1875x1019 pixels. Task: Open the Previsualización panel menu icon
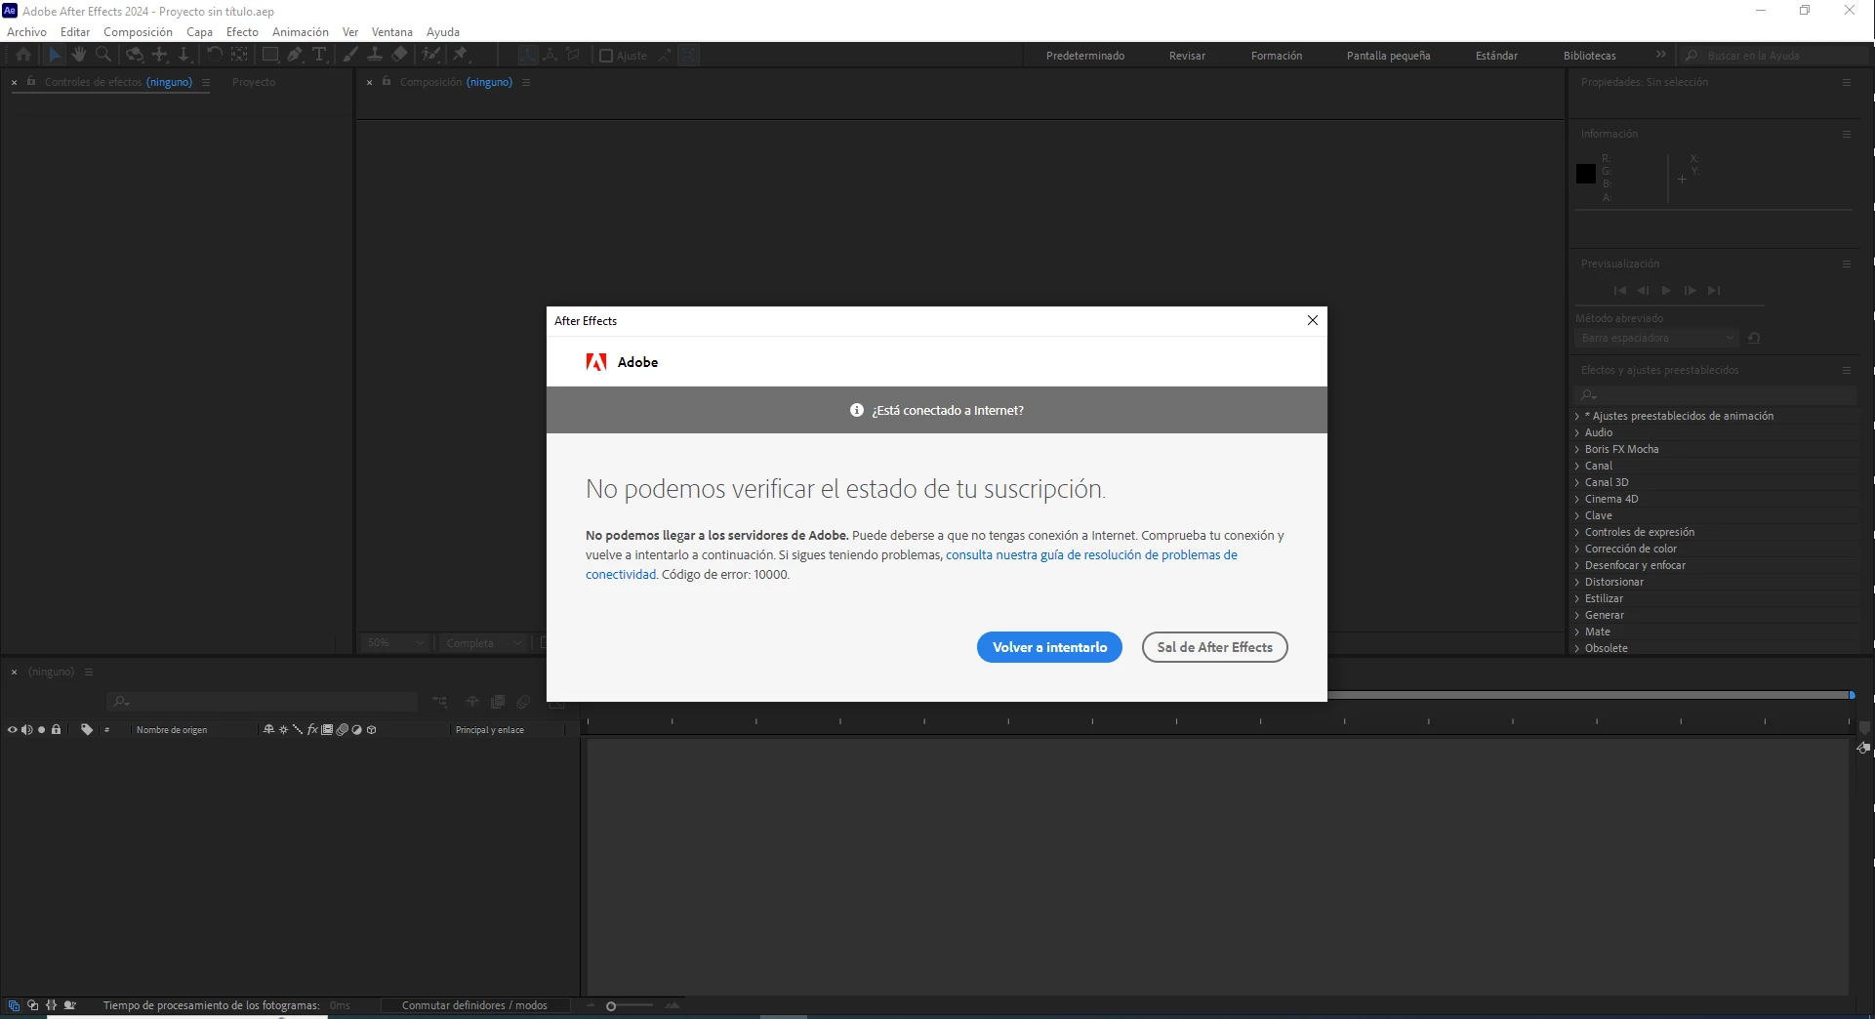coord(1847,264)
